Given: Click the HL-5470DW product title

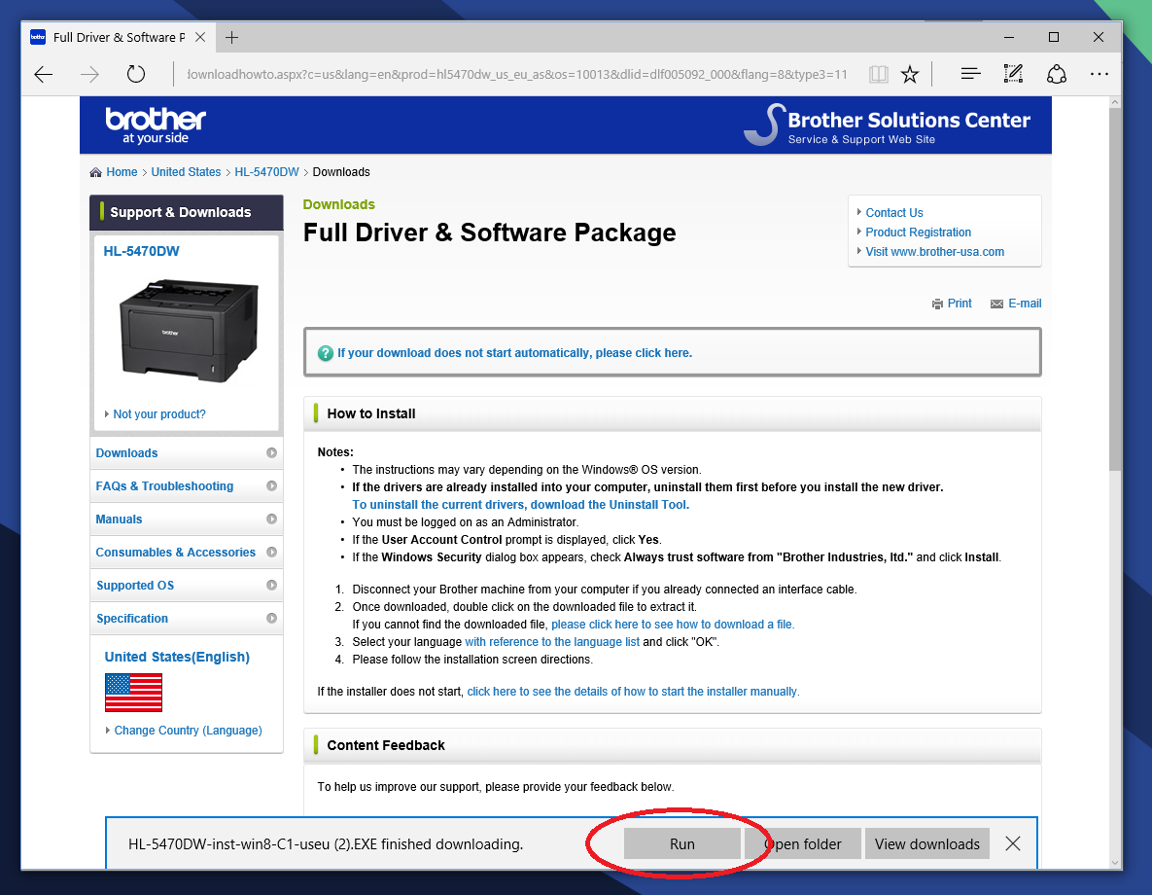Looking at the screenshot, I should [141, 252].
